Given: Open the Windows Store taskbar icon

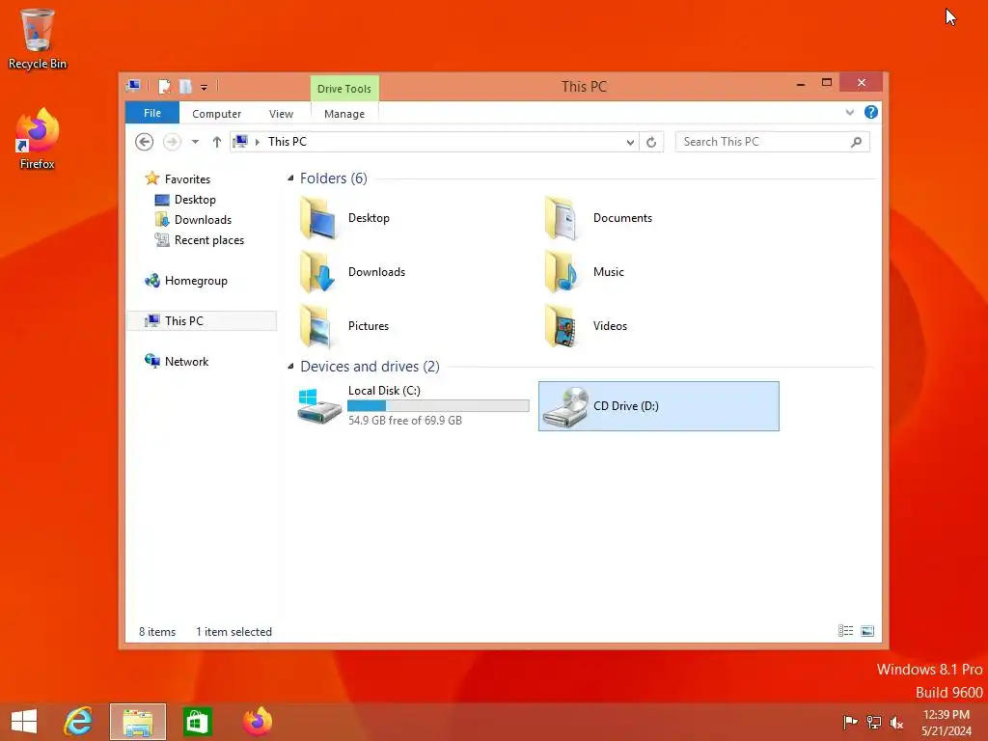Looking at the screenshot, I should click(197, 722).
